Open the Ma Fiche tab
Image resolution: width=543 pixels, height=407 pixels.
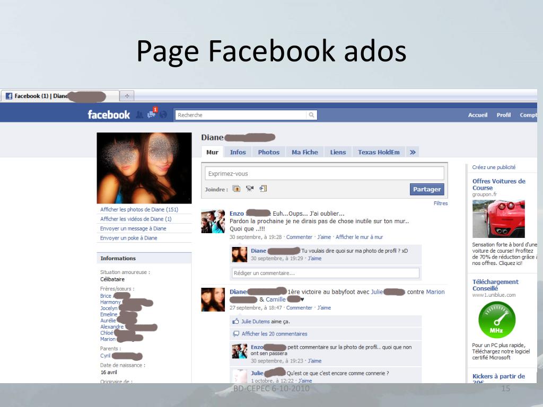pos(305,152)
